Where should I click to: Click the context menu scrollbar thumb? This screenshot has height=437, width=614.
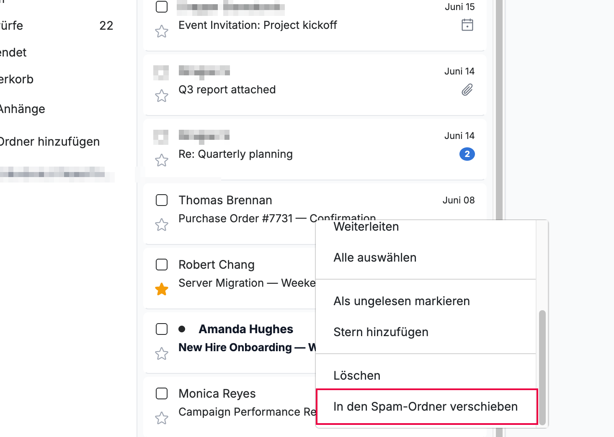point(542,368)
